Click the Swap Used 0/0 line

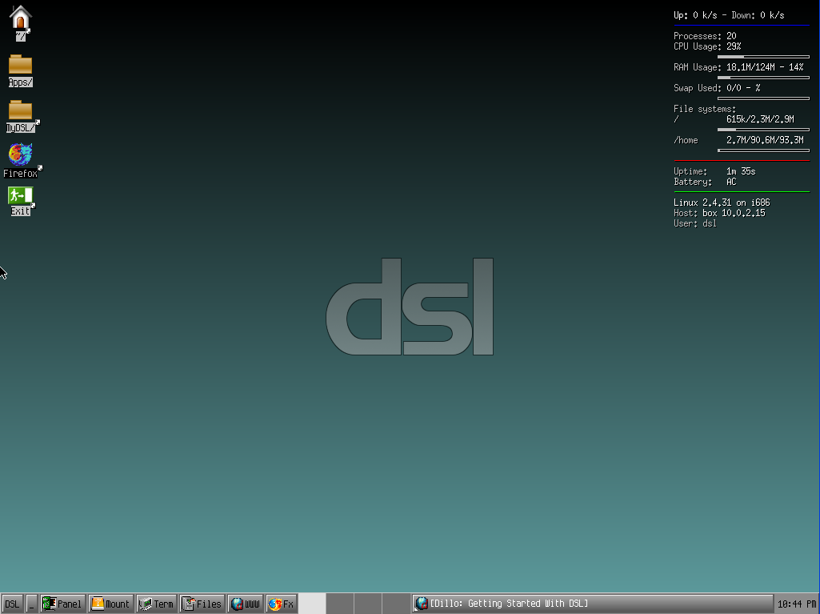tap(717, 89)
